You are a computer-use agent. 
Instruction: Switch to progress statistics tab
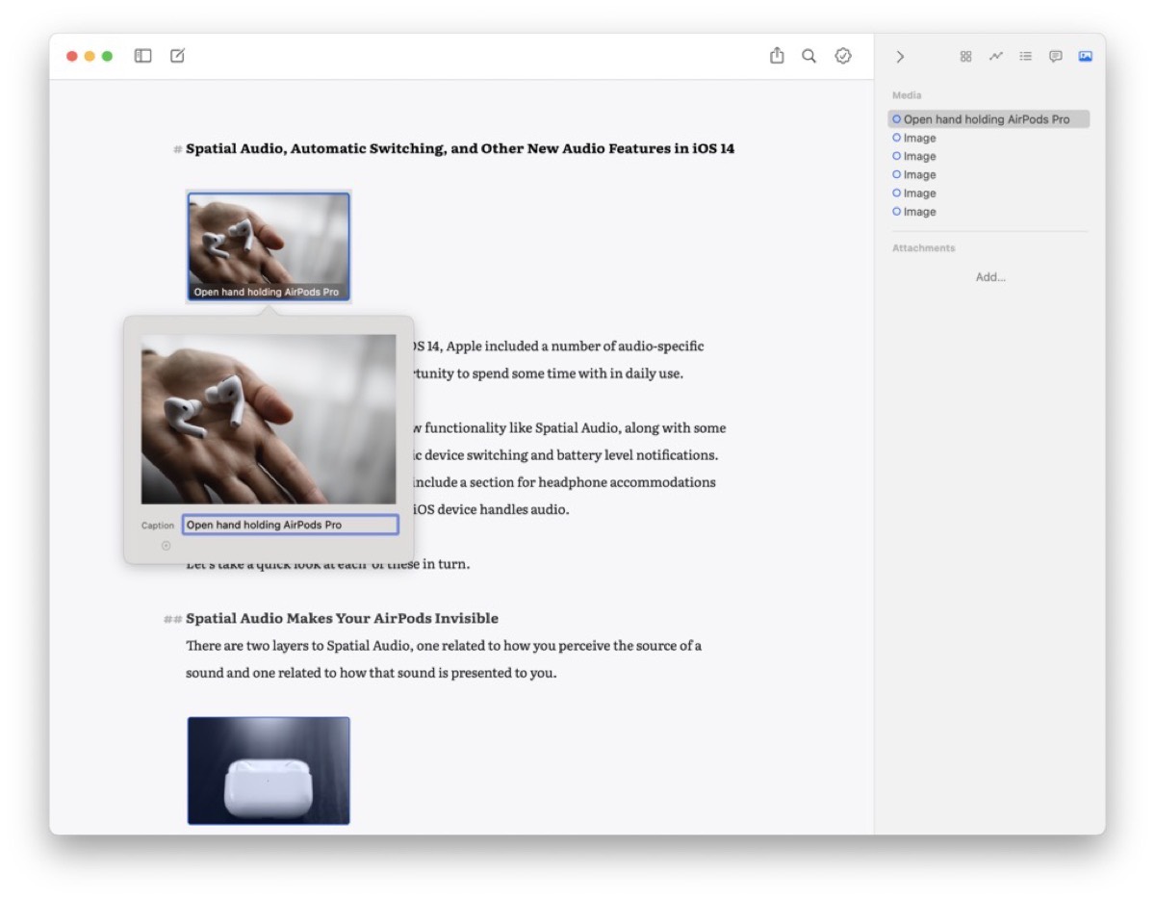995,56
